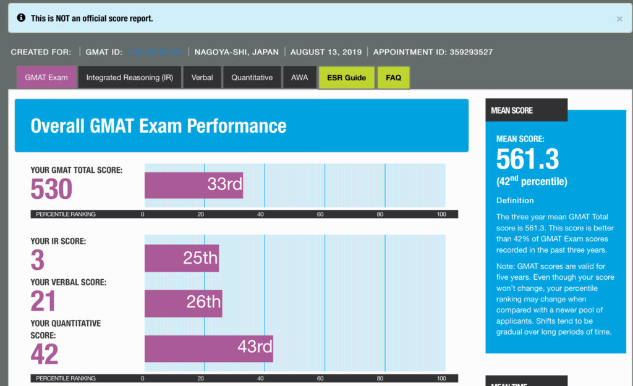Select the 33rd percentile total score bar
The height and width of the screenshot is (386, 633).
(x=193, y=185)
